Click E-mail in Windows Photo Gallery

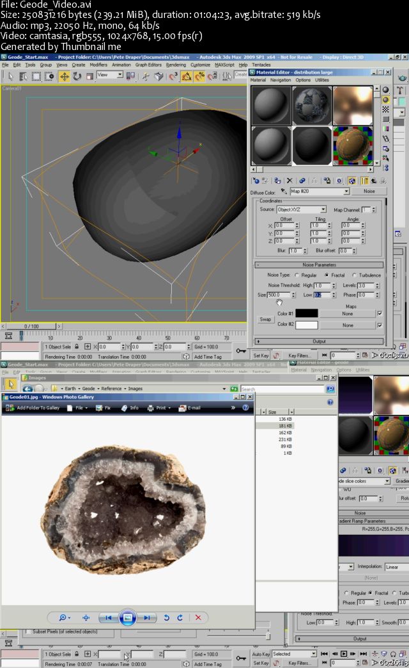tap(190, 408)
